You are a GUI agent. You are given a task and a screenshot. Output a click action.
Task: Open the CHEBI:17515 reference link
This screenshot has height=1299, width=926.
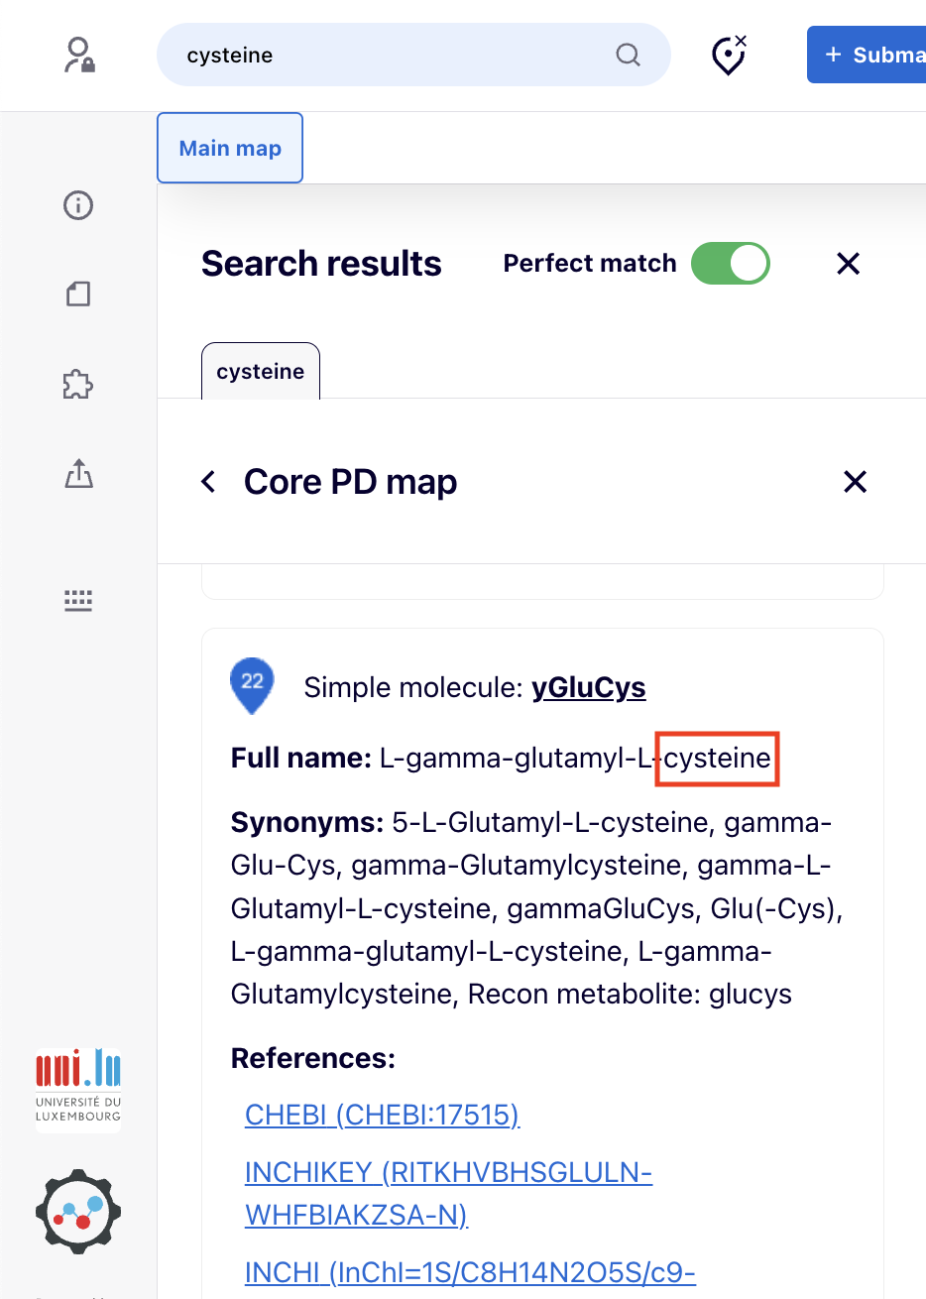[x=382, y=1115]
